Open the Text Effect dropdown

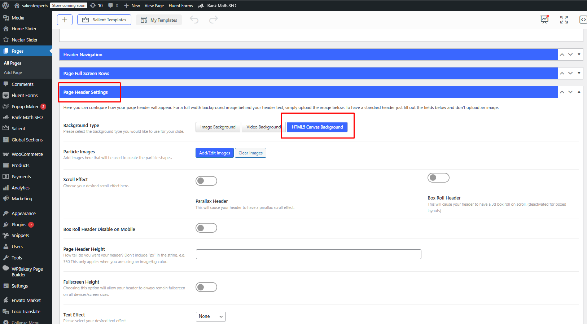click(211, 316)
